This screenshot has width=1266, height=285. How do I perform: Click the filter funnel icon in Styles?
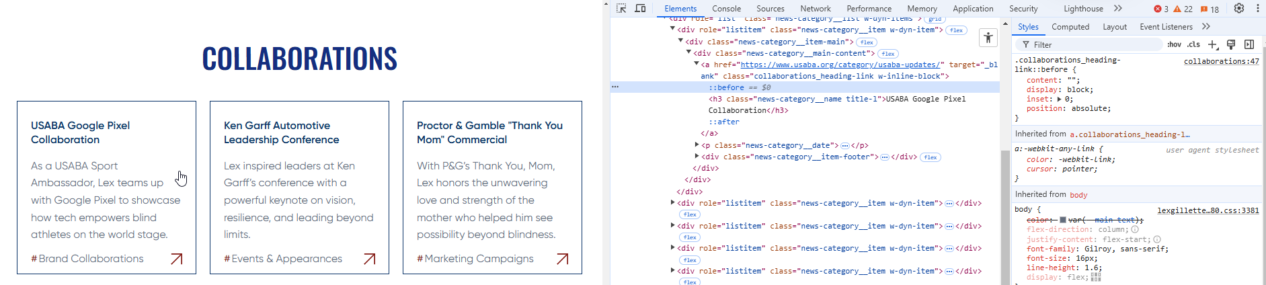(x=1026, y=44)
